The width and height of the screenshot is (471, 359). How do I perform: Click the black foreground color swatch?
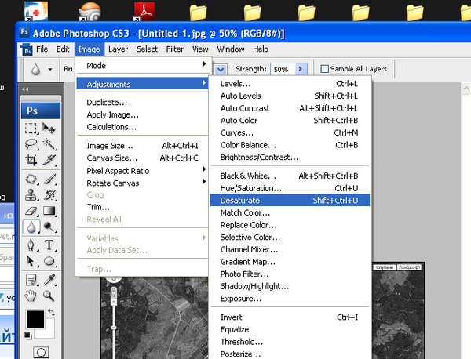tap(35, 319)
